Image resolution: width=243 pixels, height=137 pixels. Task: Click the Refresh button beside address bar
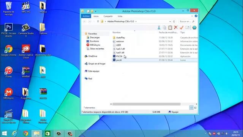(174, 21)
